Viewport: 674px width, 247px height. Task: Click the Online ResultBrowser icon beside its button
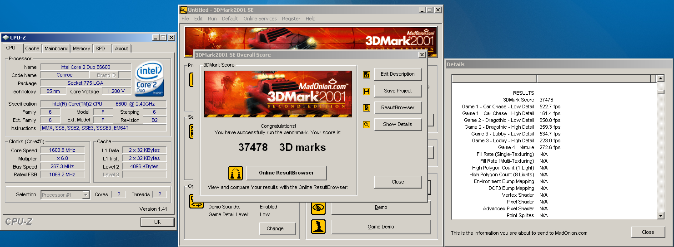click(x=235, y=173)
